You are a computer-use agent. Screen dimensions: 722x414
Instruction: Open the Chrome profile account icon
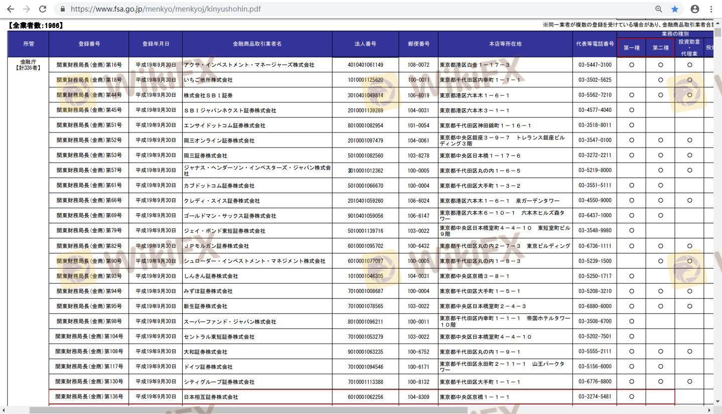pyautogui.click(x=695, y=9)
